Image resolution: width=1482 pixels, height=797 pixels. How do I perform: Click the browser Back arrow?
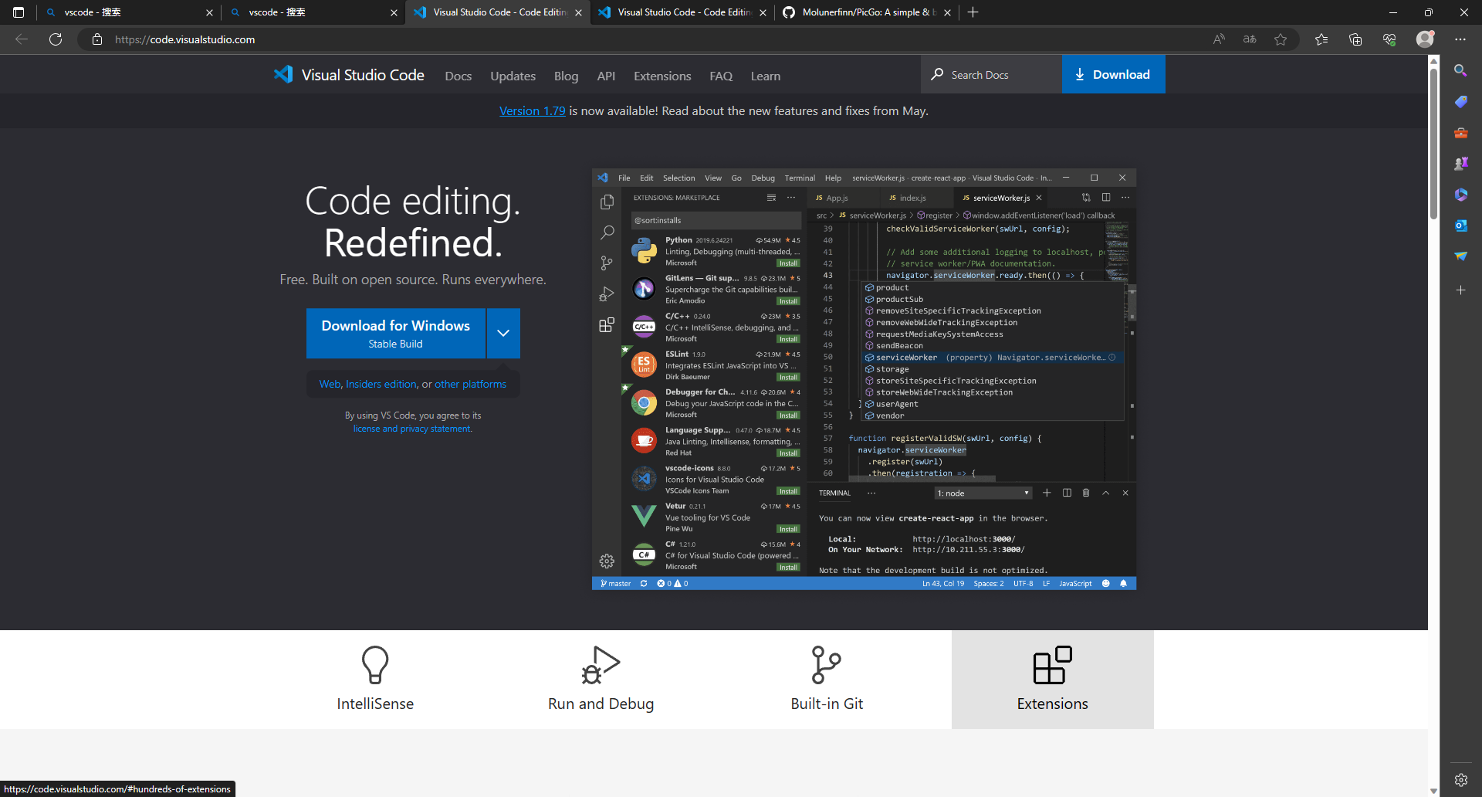tap(22, 39)
